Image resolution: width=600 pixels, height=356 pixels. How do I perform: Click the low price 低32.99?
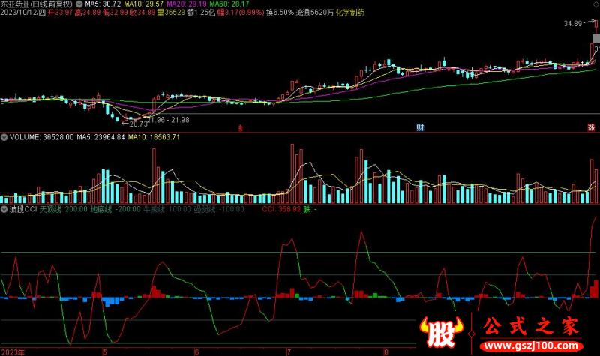pos(115,13)
